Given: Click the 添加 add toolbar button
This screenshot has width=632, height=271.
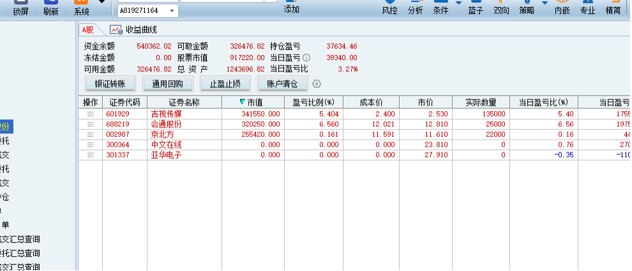Looking at the screenshot, I should (291, 7).
